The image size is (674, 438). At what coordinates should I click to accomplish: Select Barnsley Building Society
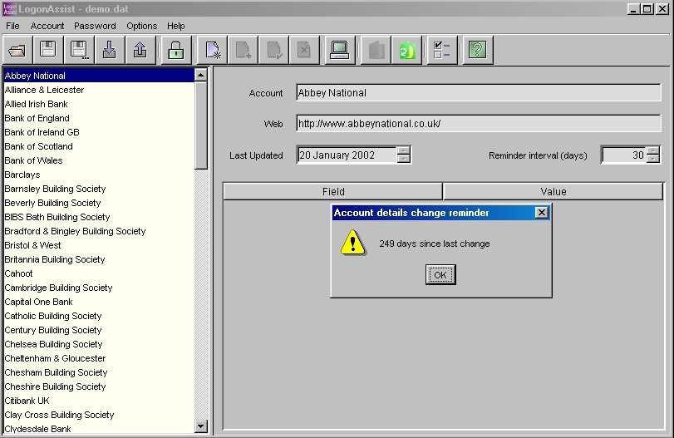(99, 189)
